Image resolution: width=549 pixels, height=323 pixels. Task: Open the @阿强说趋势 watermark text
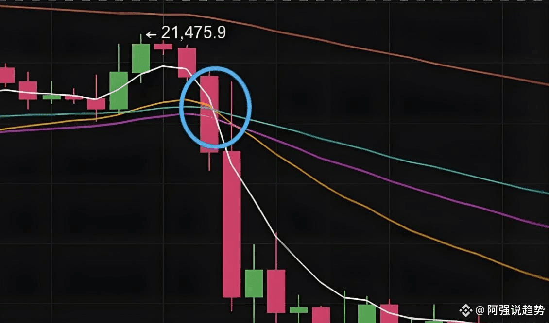510,310
